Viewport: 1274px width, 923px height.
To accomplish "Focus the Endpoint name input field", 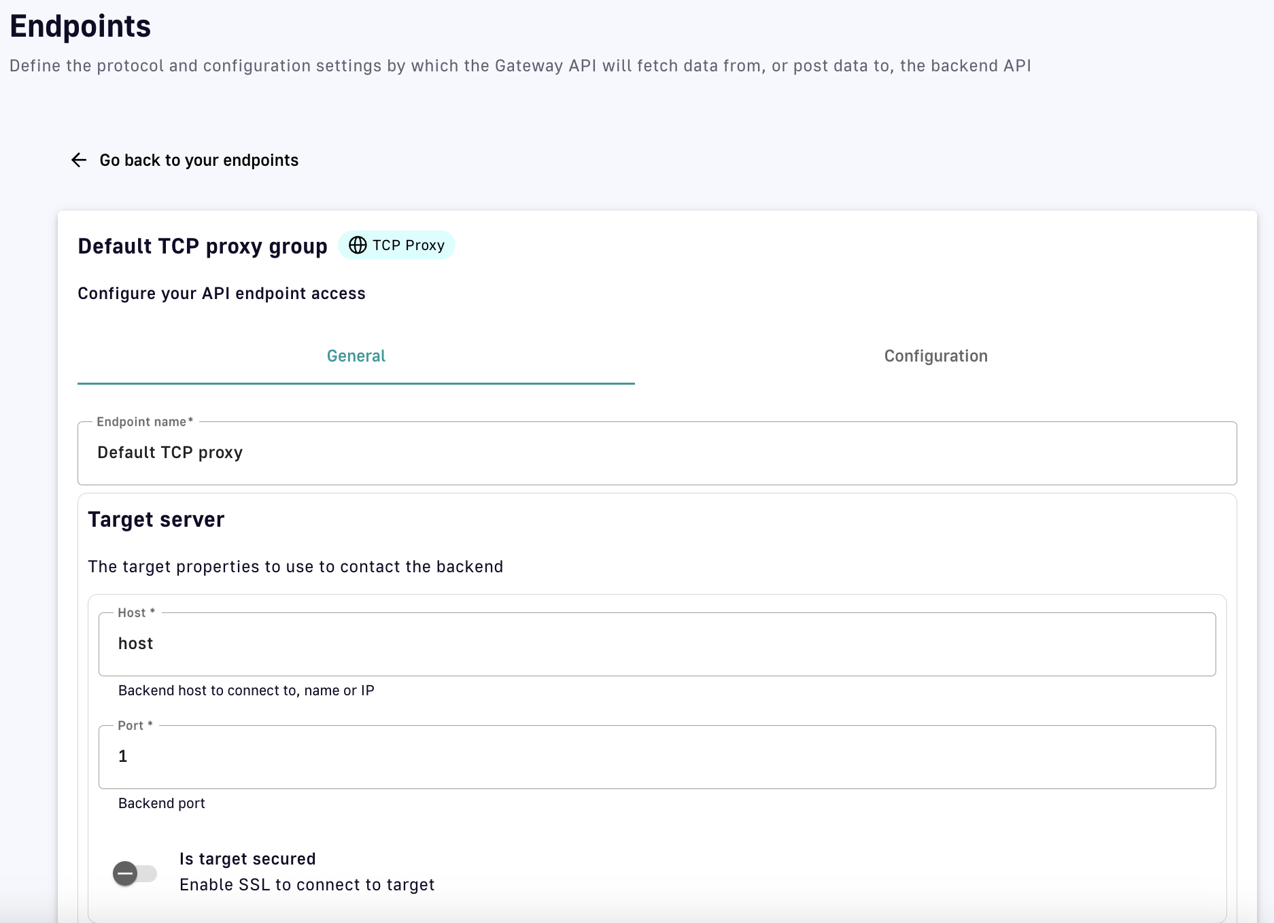I will coord(657,453).
